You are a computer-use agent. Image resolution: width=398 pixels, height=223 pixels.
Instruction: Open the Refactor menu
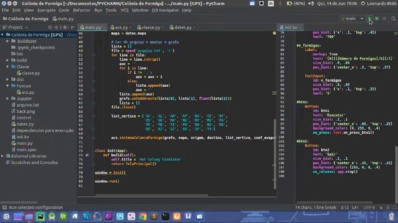click(x=81, y=11)
